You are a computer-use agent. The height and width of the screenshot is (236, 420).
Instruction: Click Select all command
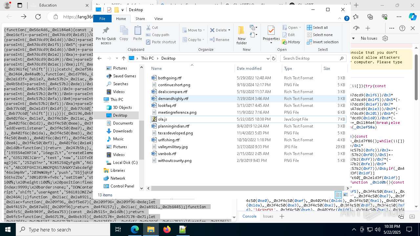(317, 28)
